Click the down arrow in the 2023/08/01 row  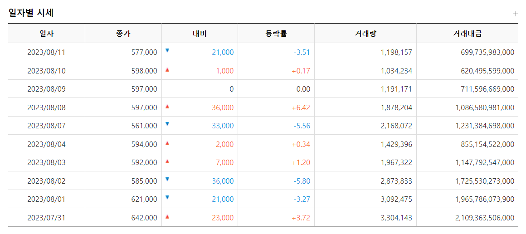tap(167, 197)
